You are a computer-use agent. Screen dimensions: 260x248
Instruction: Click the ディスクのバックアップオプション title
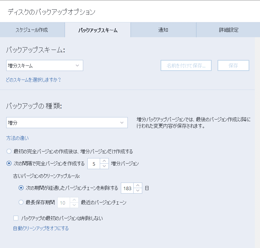(x=51, y=12)
